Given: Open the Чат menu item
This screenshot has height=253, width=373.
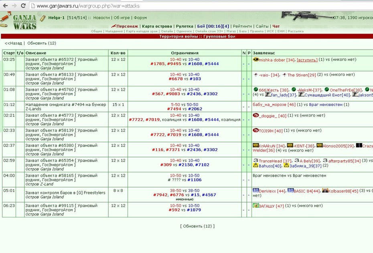Looking at the screenshot, I should coord(276,26).
